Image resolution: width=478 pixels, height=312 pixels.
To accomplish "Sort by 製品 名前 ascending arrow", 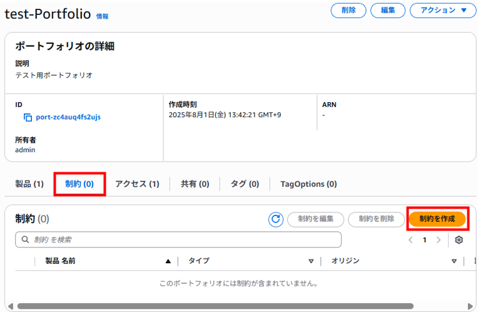I will 168,261.
